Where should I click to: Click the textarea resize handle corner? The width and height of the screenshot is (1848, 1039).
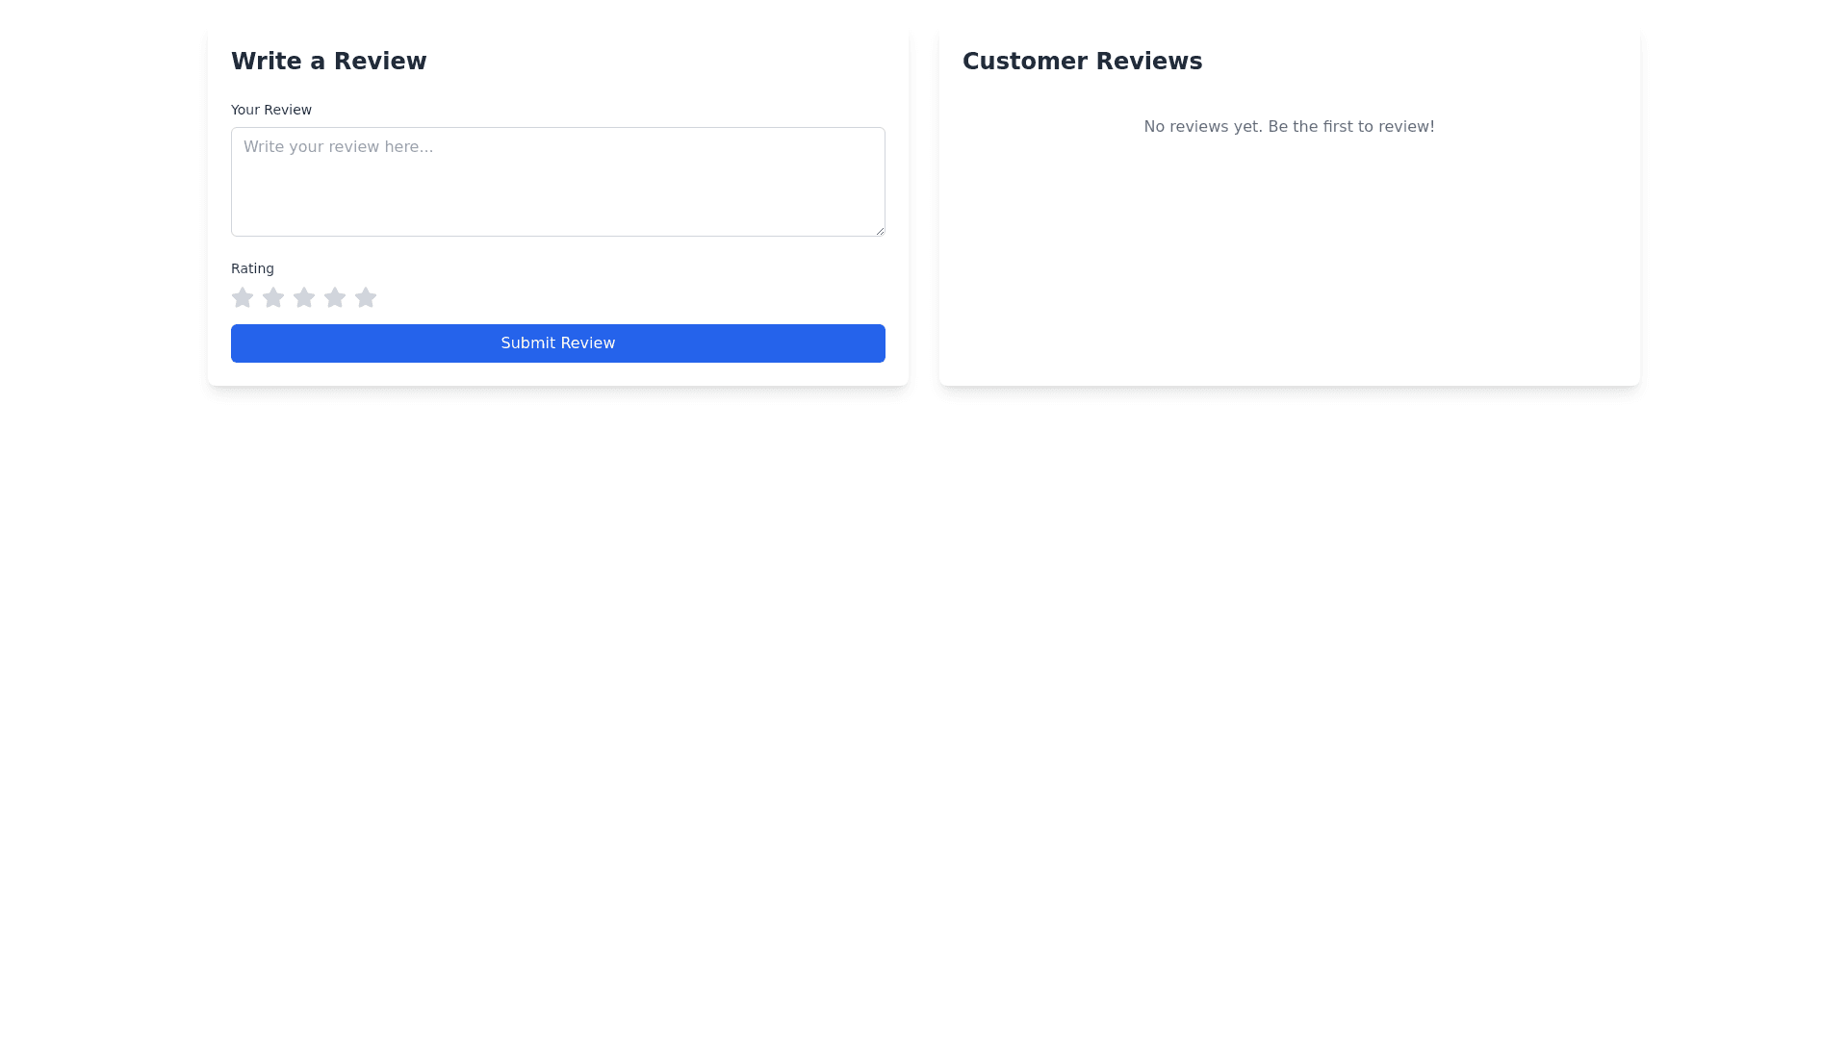[x=880, y=231]
